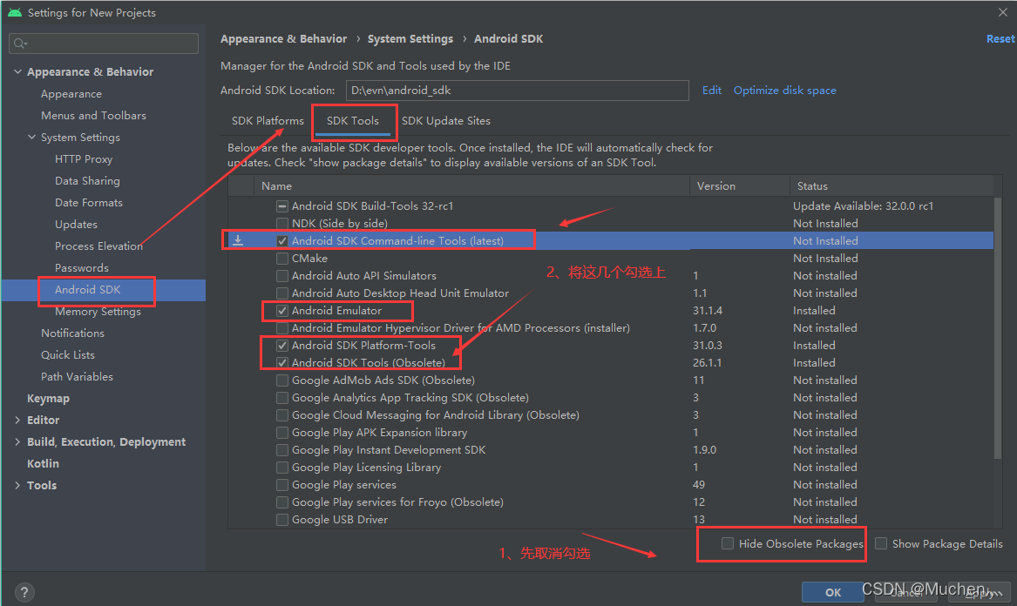Viewport: 1017px width, 606px height.
Task: Confirm with the OK button
Action: 833,592
